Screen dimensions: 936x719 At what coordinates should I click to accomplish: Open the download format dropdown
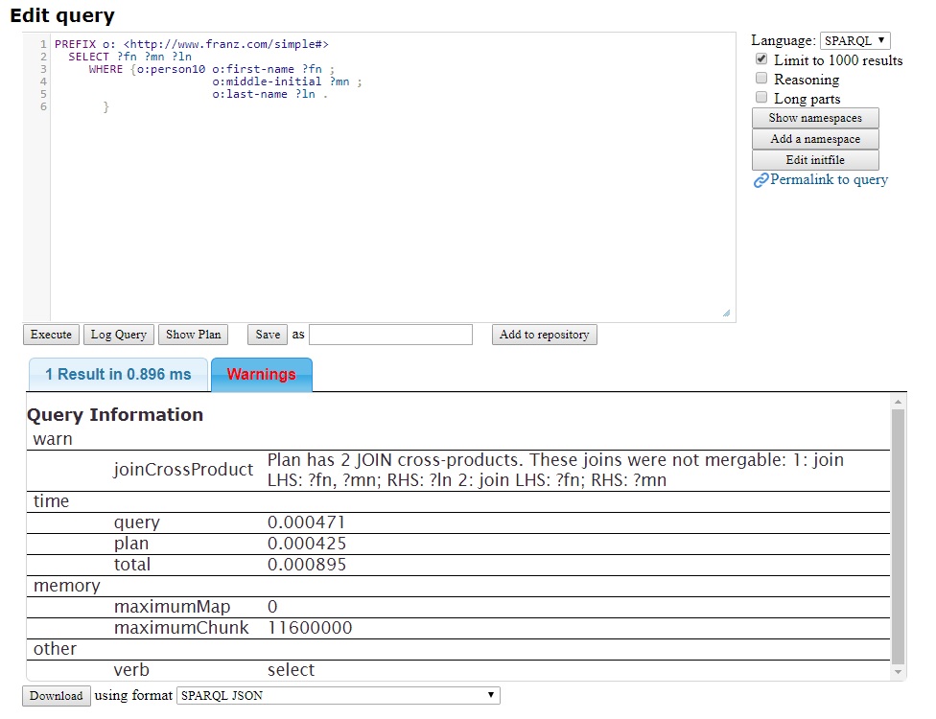(339, 696)
